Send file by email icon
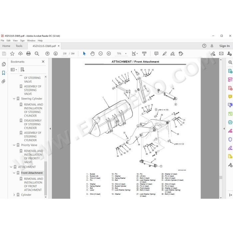Screen dimensions: 233x233 point(221,54)
